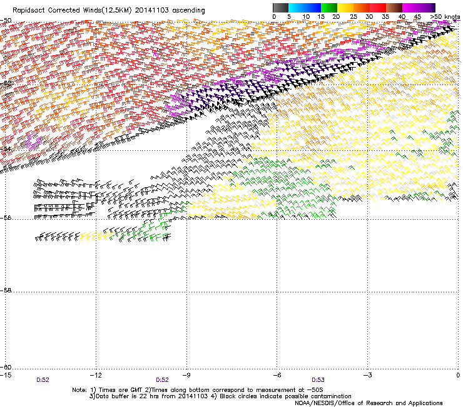Click the '10' legend scale value
The height and width of the screenshot is (407, 463).
[x=306, y=17]
